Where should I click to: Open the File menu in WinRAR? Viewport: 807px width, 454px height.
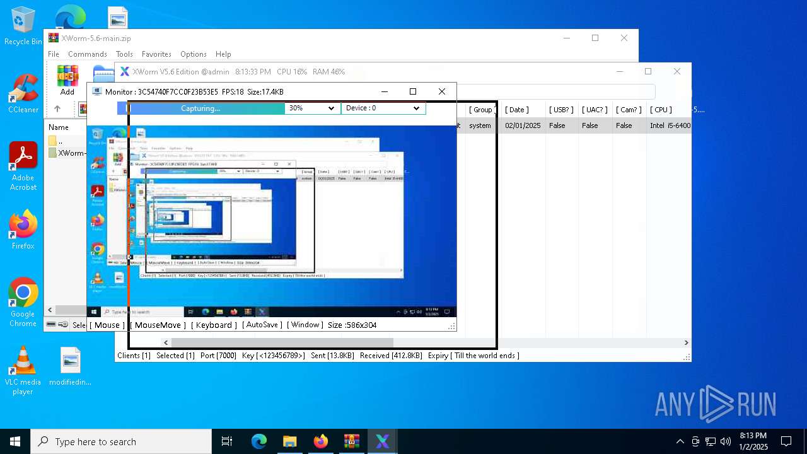click(54, 54)
